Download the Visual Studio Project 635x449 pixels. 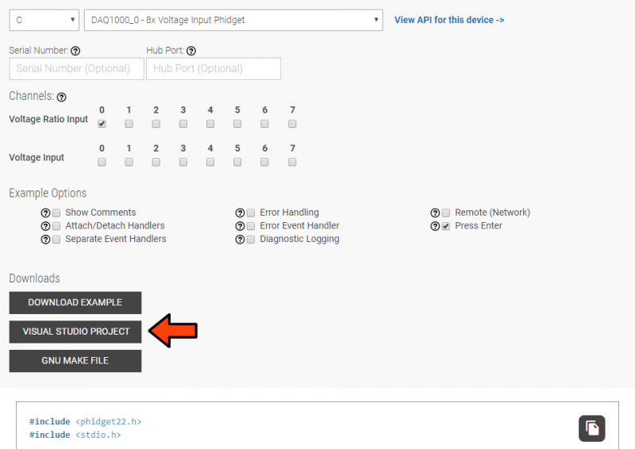75,332
